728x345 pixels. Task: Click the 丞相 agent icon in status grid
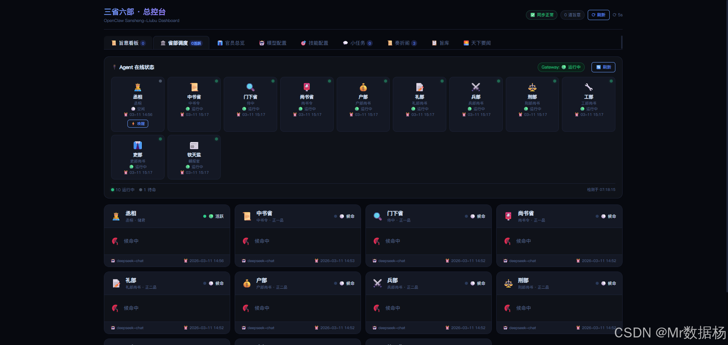coord(138,87)
